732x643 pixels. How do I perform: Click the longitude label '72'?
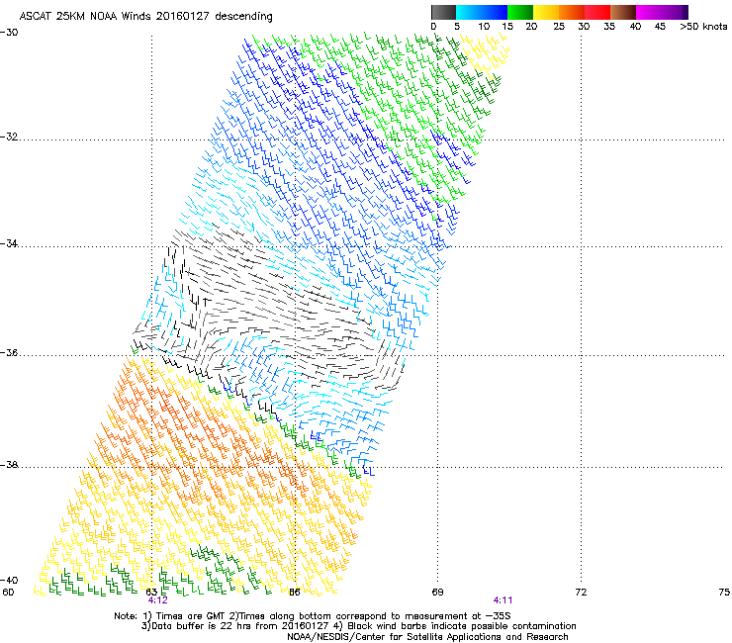click(581, 593)
